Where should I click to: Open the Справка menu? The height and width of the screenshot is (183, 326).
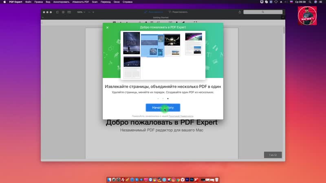tap(128, 2)
